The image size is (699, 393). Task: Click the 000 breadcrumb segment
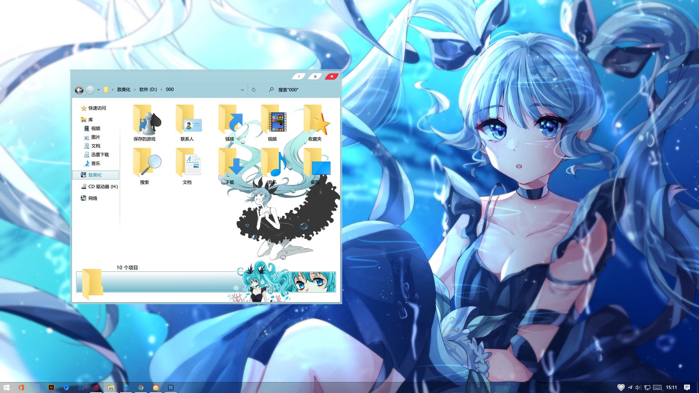coord(170,90)
